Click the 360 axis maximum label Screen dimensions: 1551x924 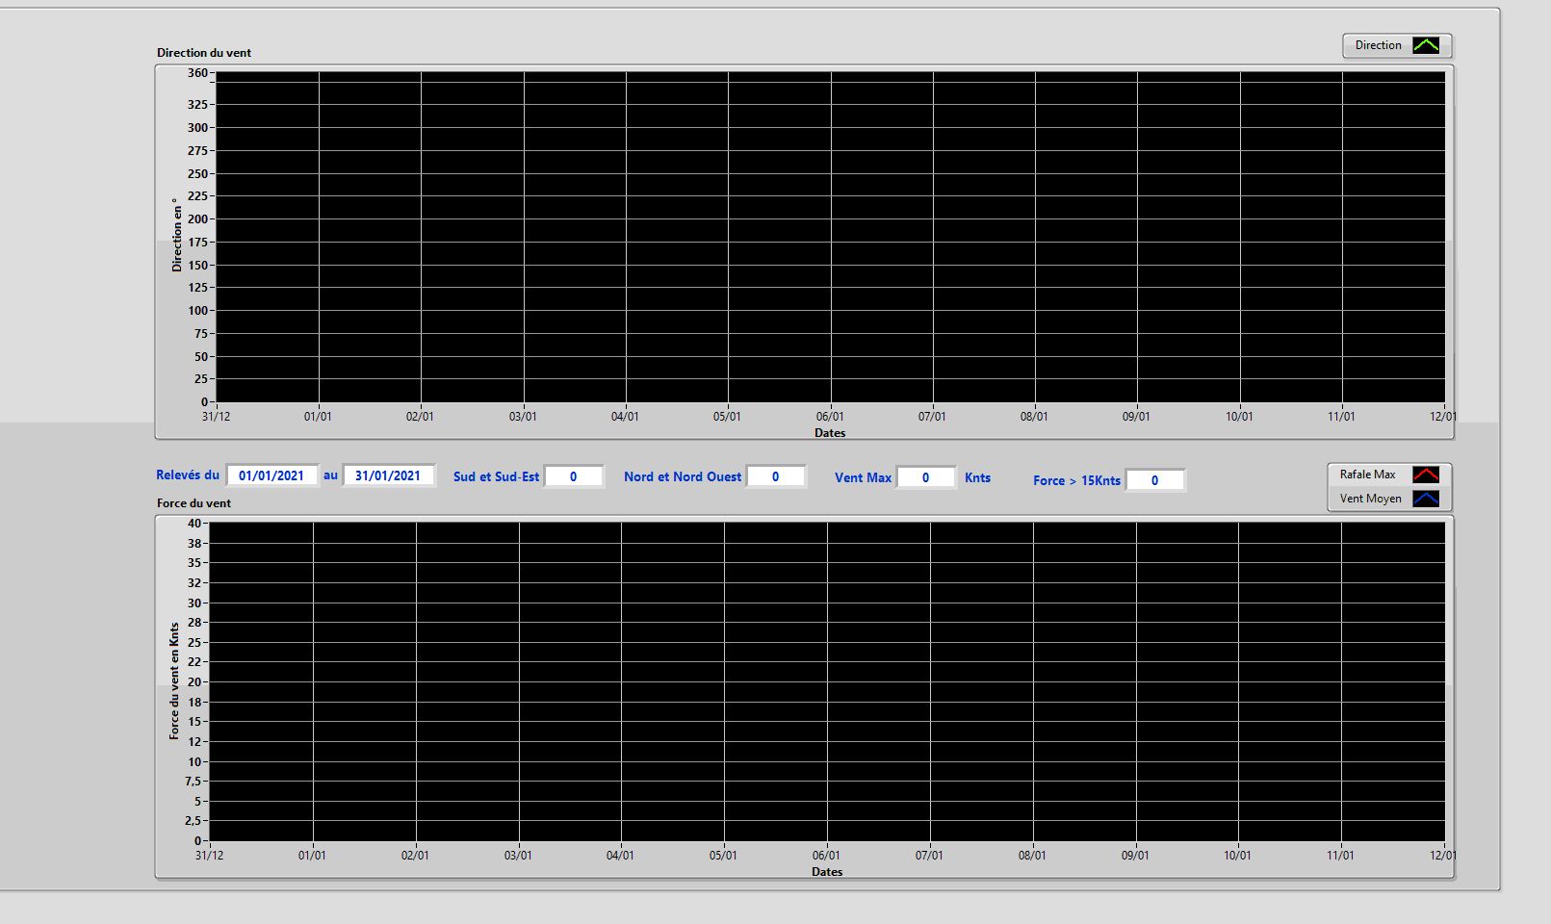click(197, 73)
